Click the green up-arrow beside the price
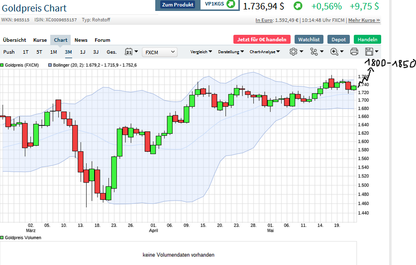 pyautogui.click(x=297, y=6)
